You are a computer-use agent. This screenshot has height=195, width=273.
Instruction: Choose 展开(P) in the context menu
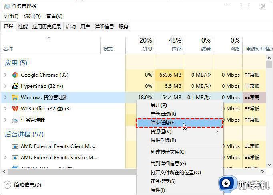pos(179,105)
